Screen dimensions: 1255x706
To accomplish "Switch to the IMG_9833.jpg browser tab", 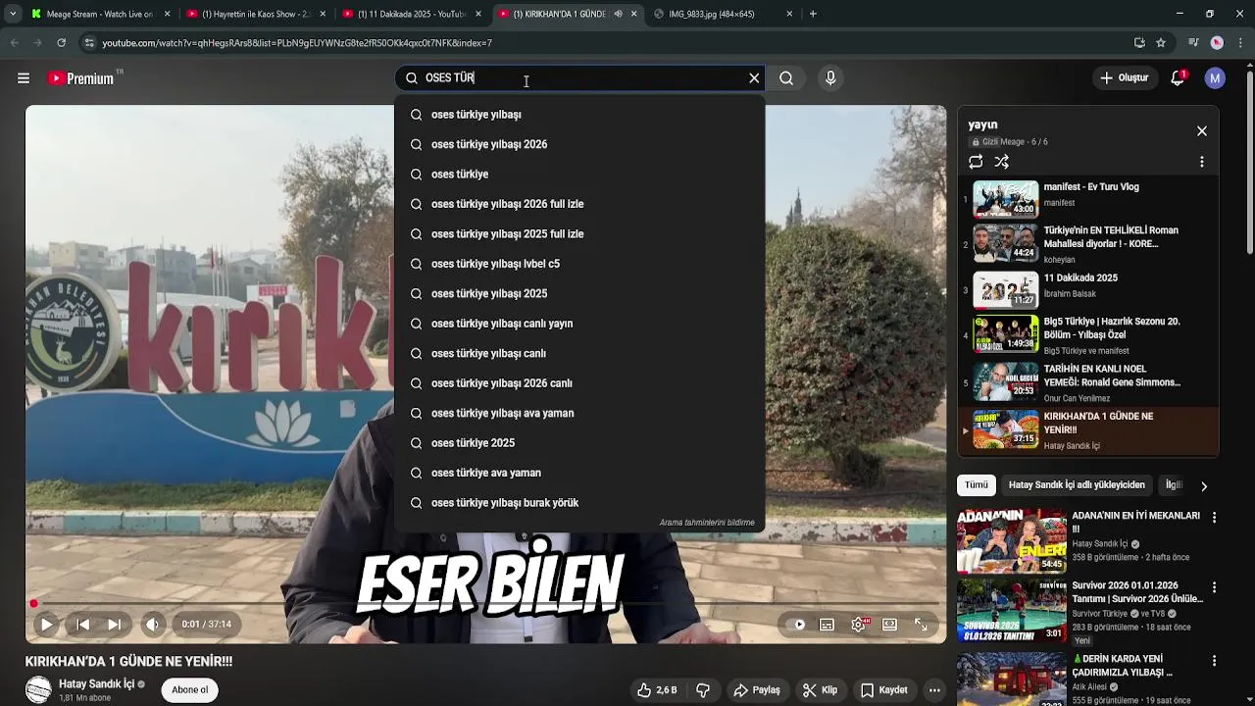I will point(724,14).
